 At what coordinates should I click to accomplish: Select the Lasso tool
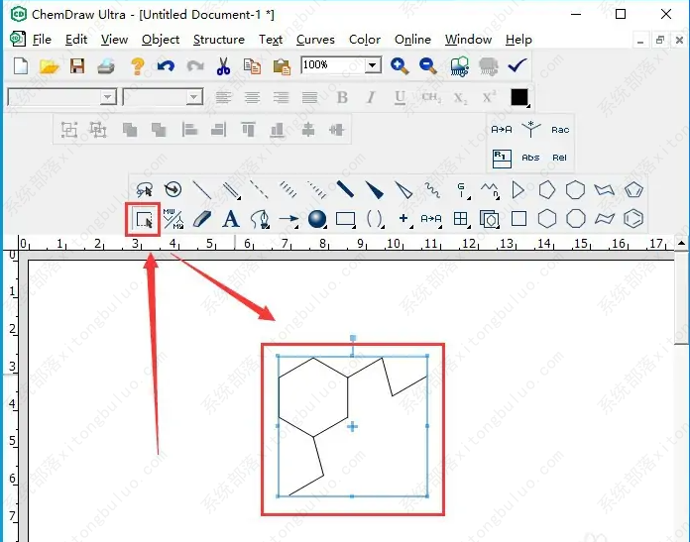pyautogui.click(x=144, y=190)
